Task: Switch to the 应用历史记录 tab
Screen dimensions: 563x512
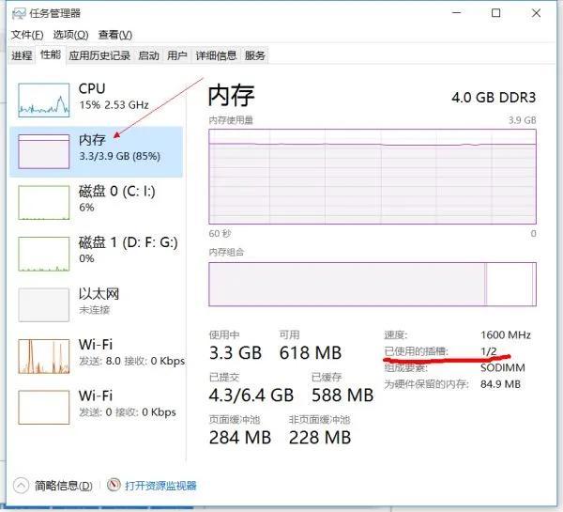Action: point(99,55)
